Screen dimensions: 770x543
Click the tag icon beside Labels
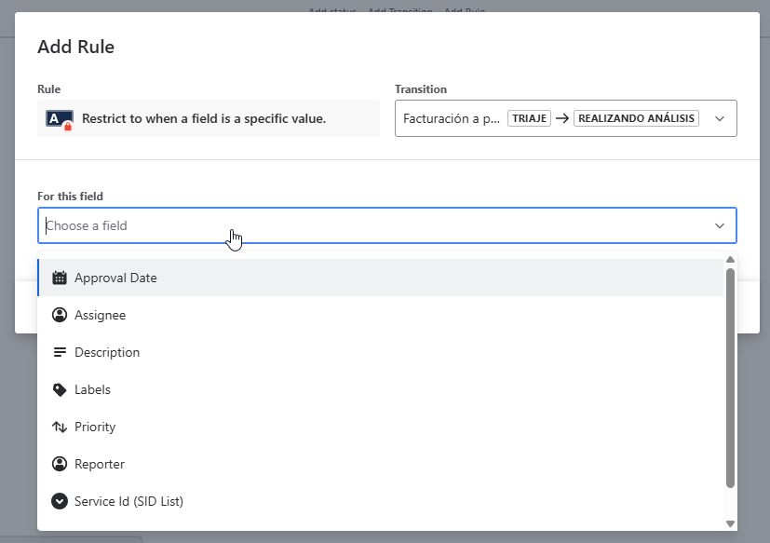60,389
